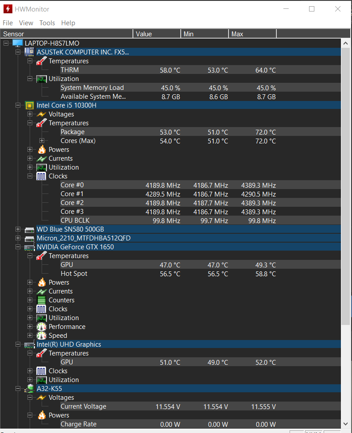
Task: Click the vertical scrollbar thumb
Action: tap(345, 186)
